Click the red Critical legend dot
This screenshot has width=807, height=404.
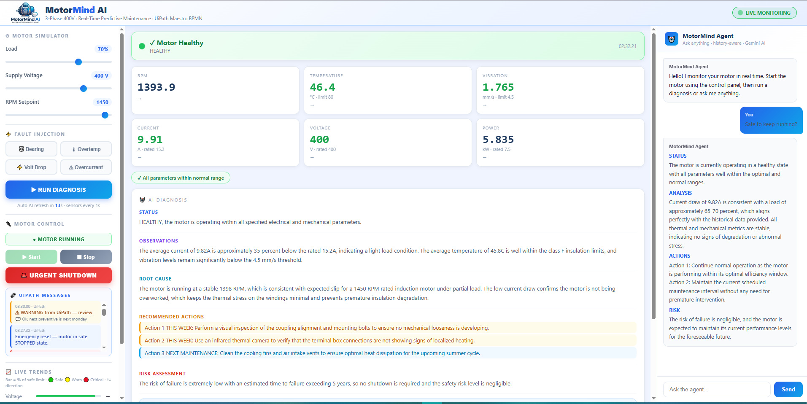(86, 380)
